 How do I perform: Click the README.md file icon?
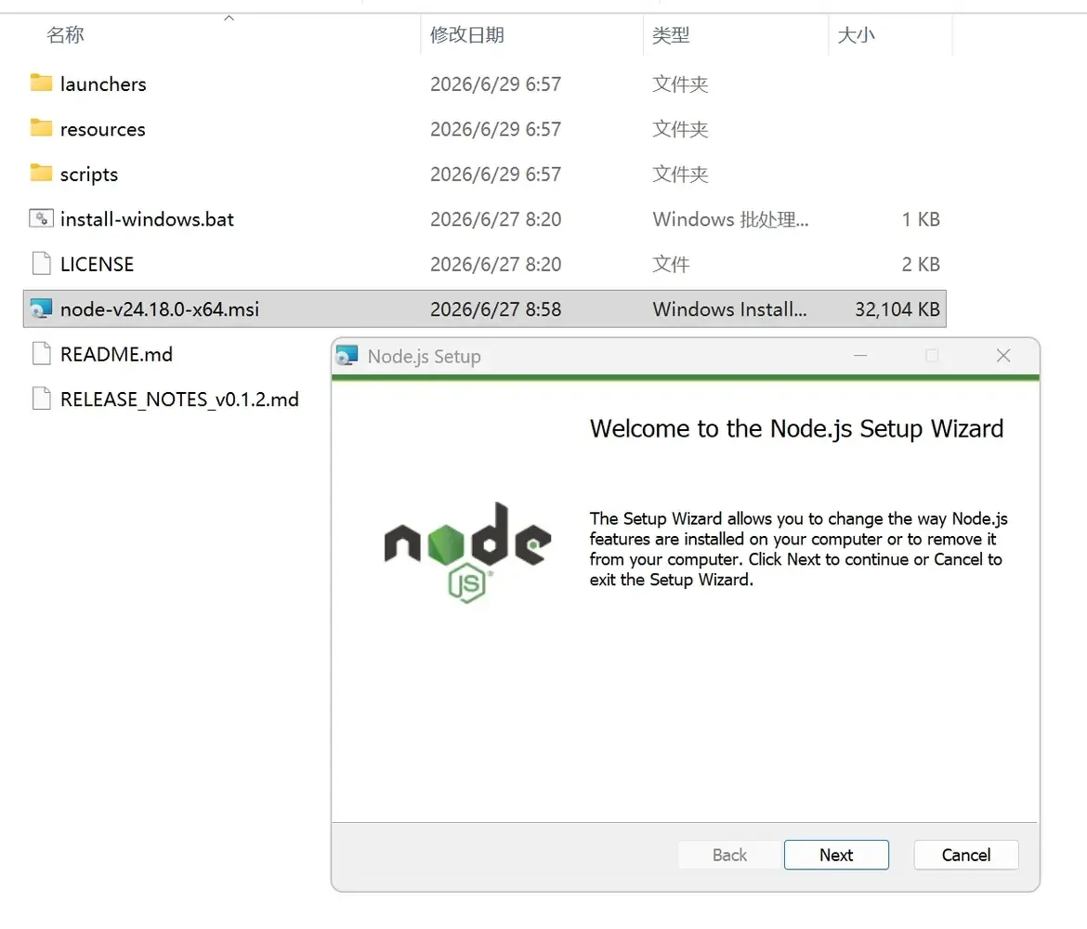41,354
